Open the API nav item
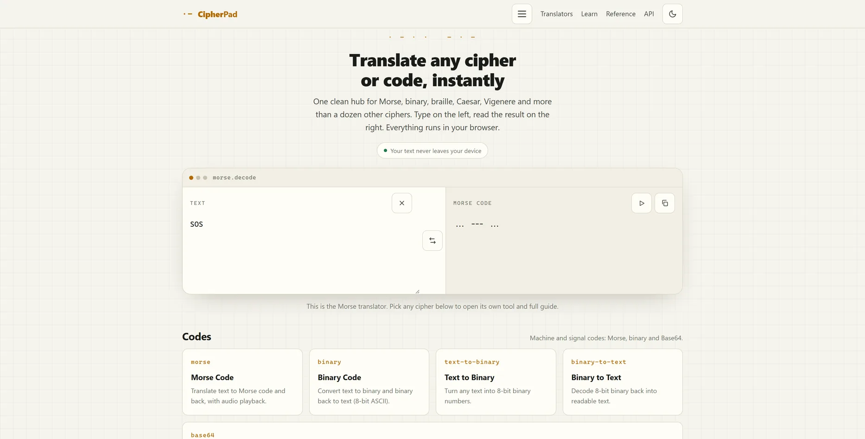Viewport: 865px width, 439px height. 649,14
